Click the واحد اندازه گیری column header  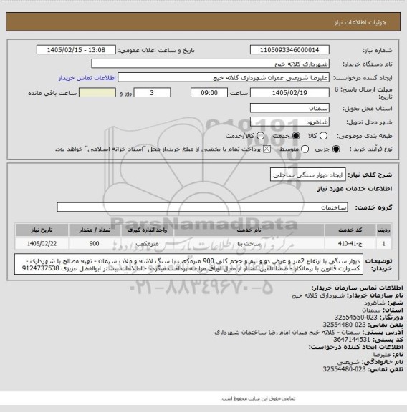pos(147,230)
